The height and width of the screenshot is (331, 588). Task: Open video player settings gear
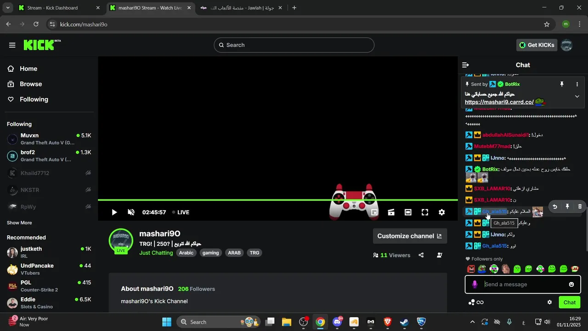point(441,212)
